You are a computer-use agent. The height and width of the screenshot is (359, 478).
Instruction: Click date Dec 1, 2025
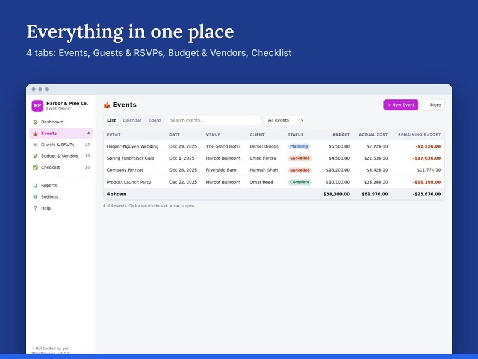tap(182, 158)
